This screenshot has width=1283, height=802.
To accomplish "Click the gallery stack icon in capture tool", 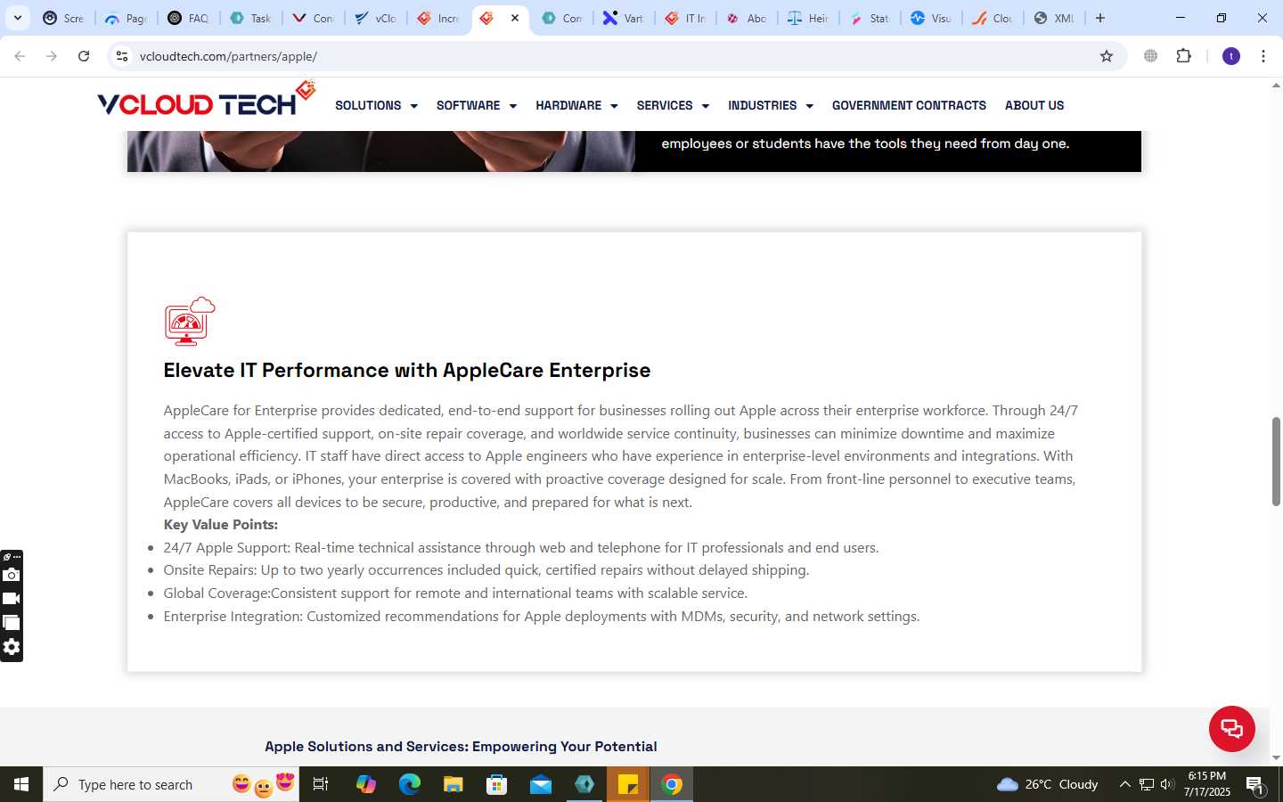I will coord(12,623).
